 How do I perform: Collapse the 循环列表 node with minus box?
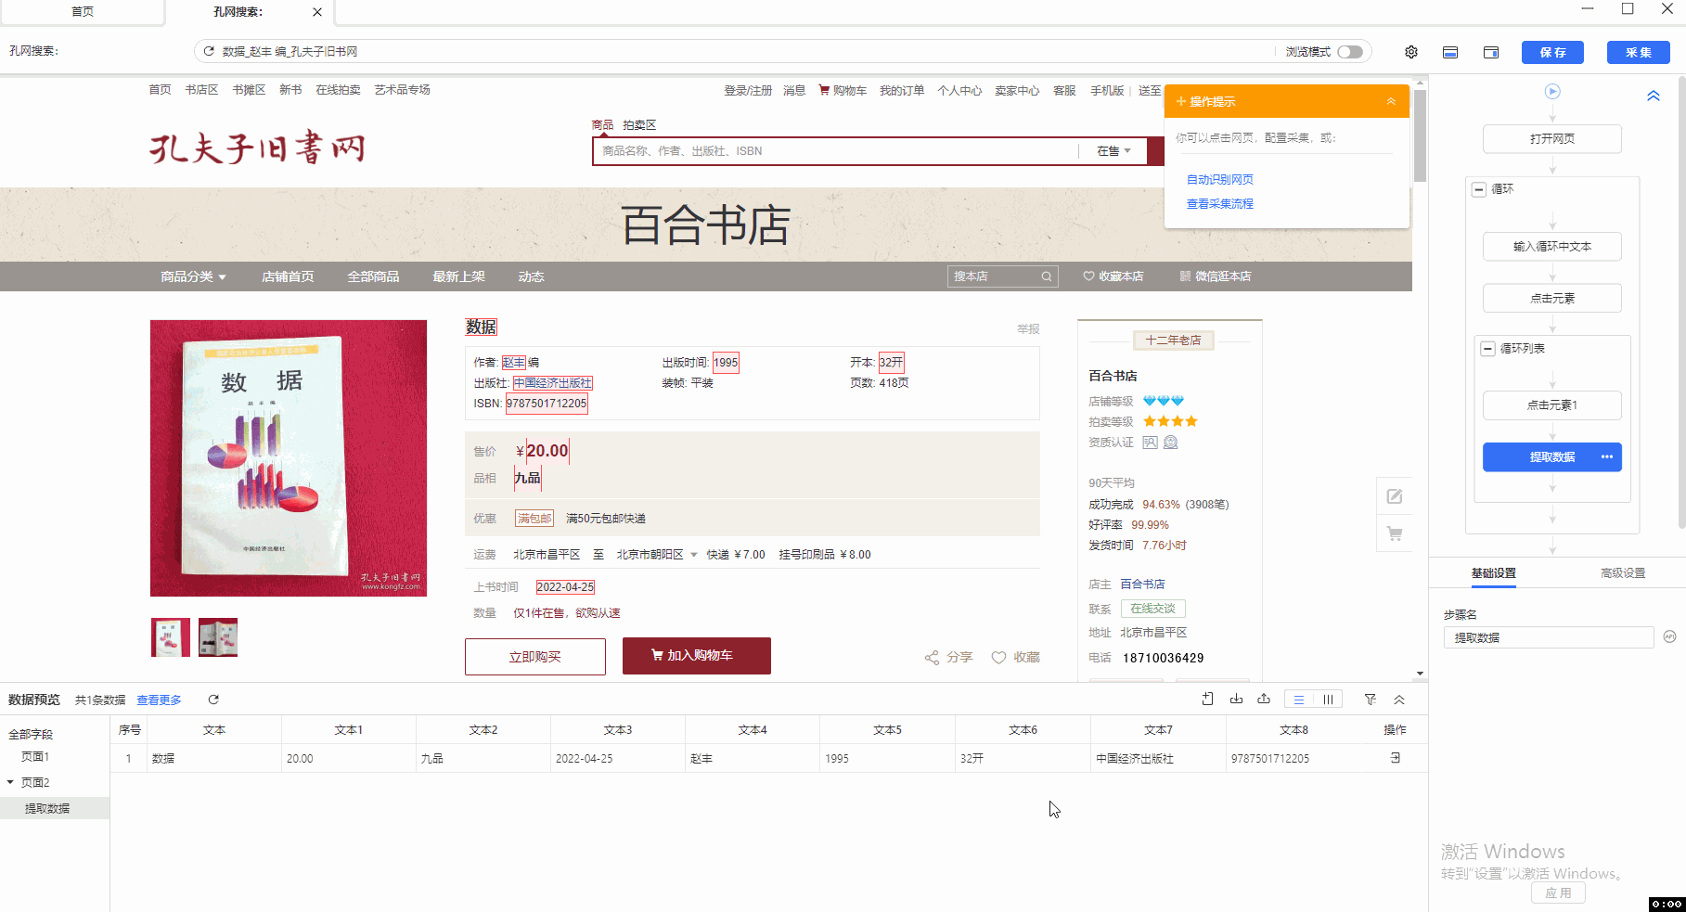(x=1488, y=349)
